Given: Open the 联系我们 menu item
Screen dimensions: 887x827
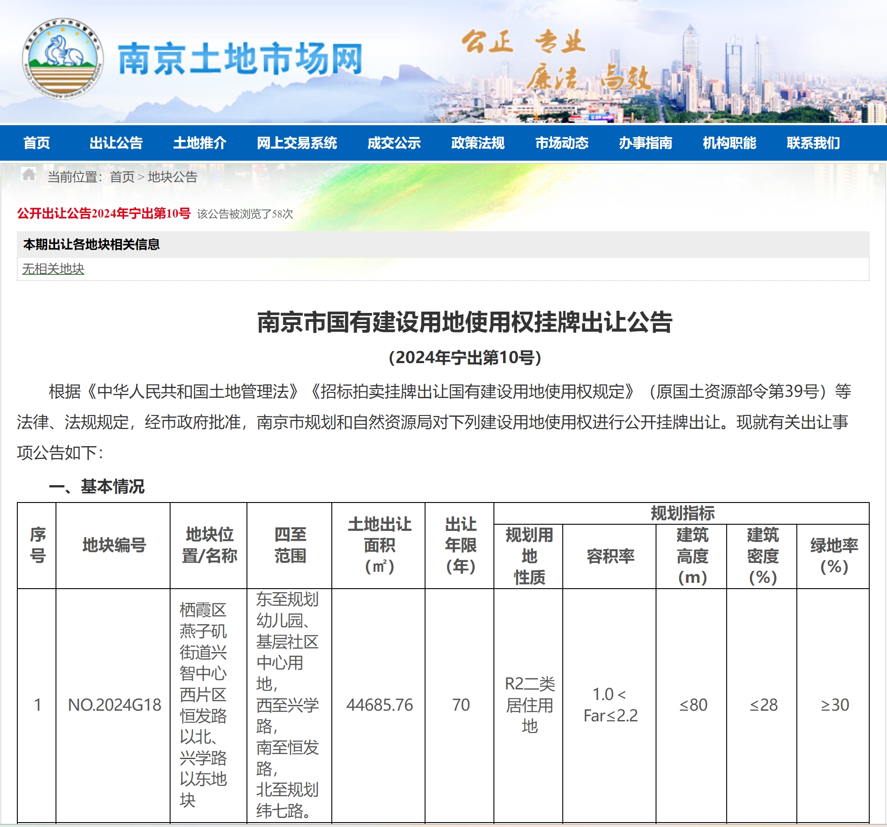Looking at the screenshot, I should click(x=813, y=143).
